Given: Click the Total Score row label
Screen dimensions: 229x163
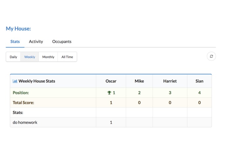Looking at the screenshot, I should [23, 103].
